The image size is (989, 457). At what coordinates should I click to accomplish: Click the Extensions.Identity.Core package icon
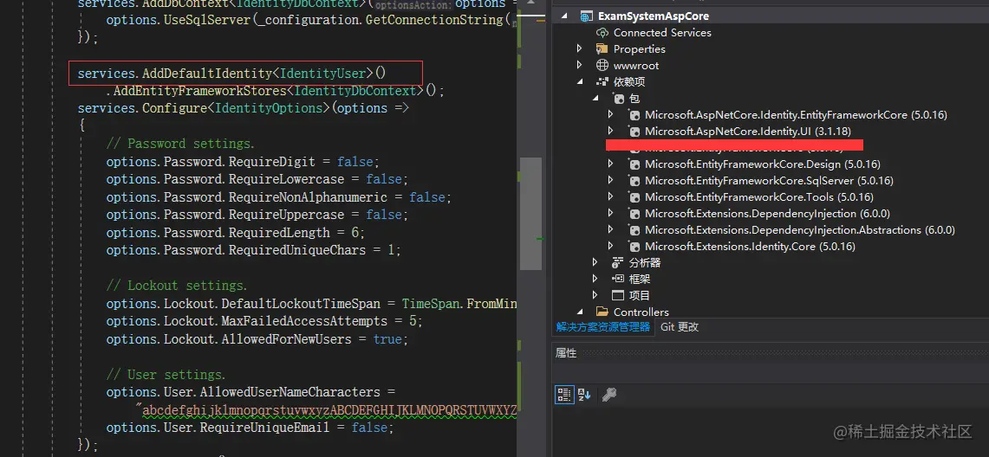coord(634,246)
